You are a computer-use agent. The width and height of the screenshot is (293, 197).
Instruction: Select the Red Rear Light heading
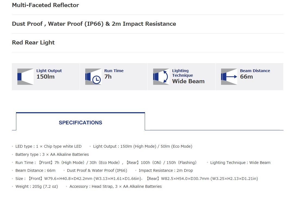click(33, 43)
